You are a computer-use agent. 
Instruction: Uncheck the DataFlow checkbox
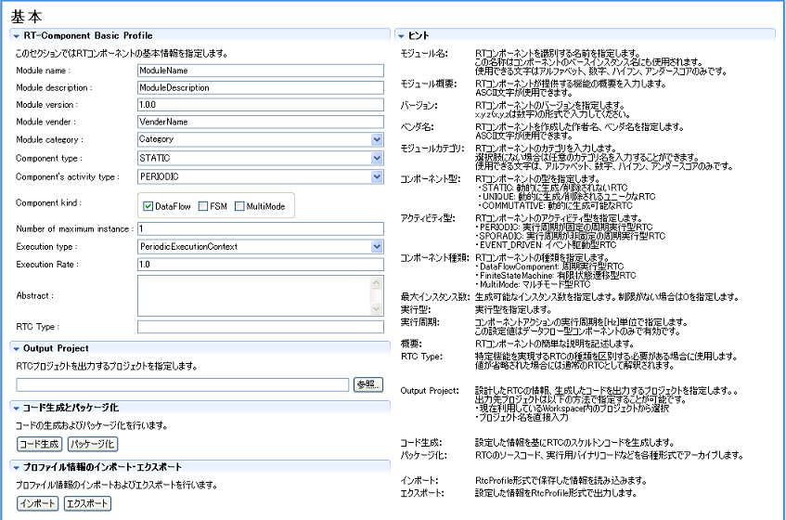(148, 206)
